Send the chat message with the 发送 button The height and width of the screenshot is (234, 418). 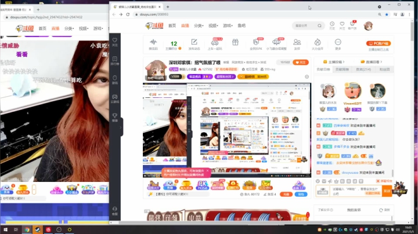coord(387,191)
